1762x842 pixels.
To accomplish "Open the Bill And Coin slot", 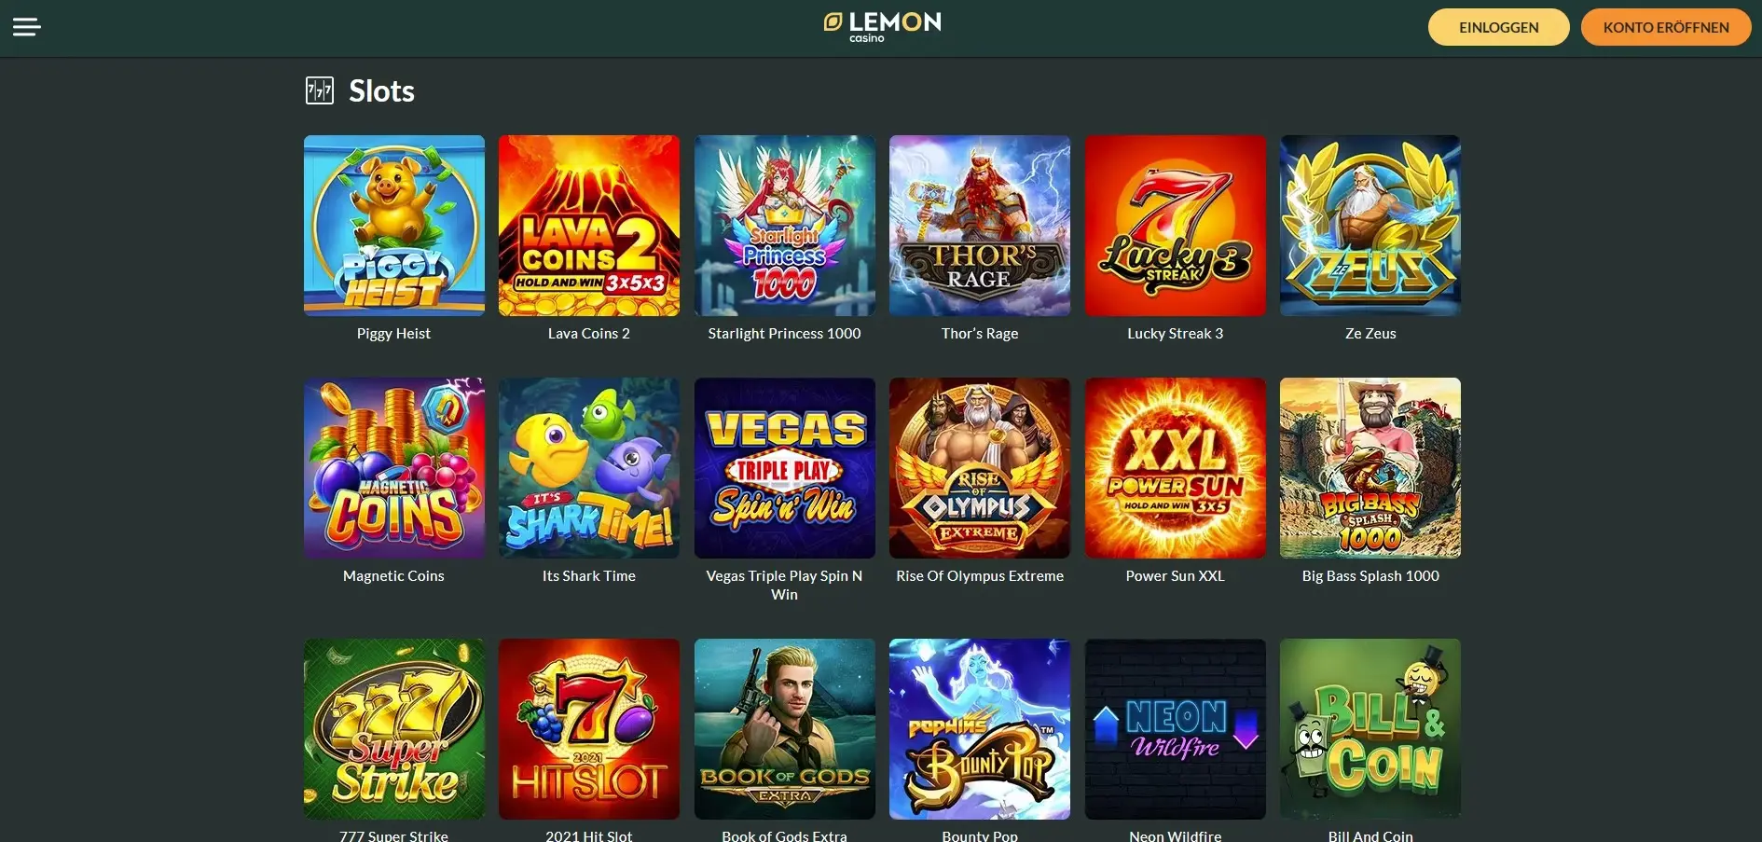I will click(1370, 729).
